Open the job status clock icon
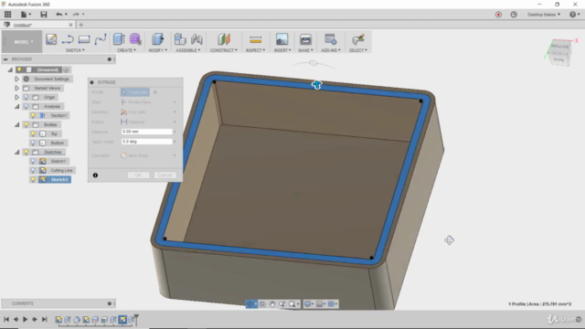585x329 pixels. pos(514,15)
